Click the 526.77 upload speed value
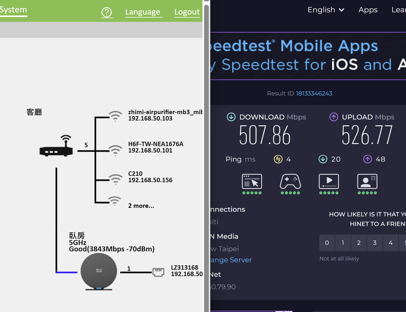Image resolution: width=406 pixels, height=312 pixels. click(x=367, y=135)
